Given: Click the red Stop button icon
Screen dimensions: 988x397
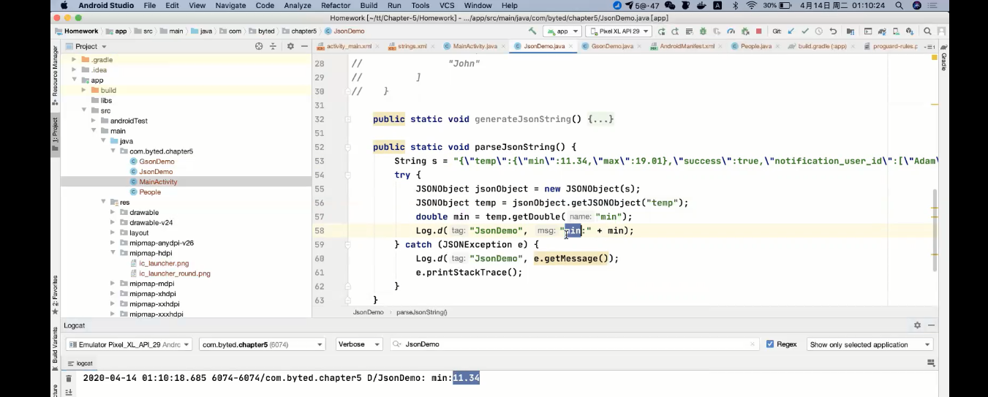Looking at the screenshot, I should 758,31.
